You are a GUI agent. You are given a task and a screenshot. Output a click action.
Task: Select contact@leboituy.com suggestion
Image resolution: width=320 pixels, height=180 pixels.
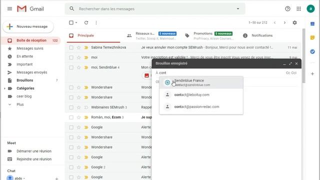(201, 94)
